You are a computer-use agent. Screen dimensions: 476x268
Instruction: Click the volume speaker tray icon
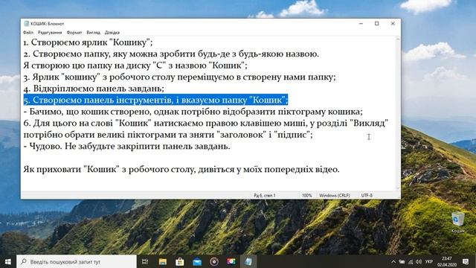(419, 261)
